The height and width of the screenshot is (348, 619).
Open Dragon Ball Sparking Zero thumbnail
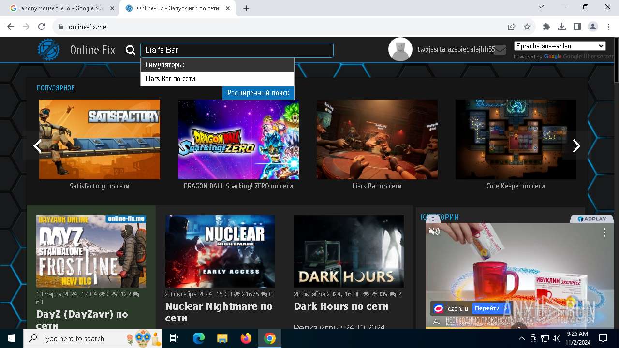tap(238, 139)
